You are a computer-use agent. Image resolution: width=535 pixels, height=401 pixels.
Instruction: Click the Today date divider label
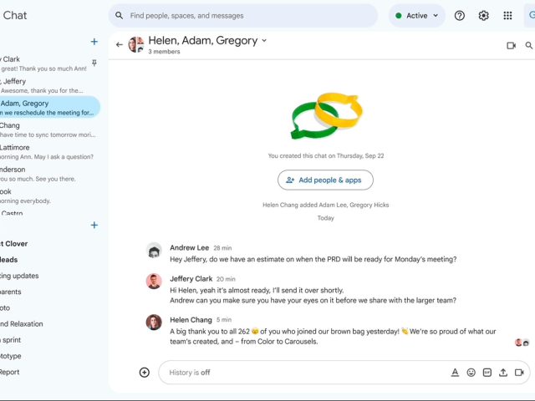(x=325, y=218)
